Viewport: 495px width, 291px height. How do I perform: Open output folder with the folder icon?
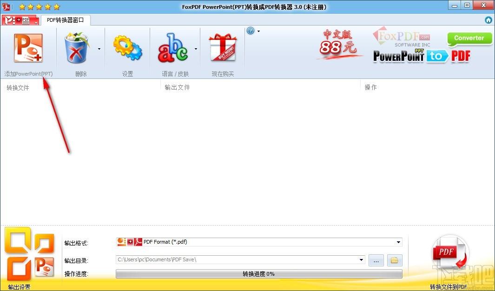tap(395, 260)
